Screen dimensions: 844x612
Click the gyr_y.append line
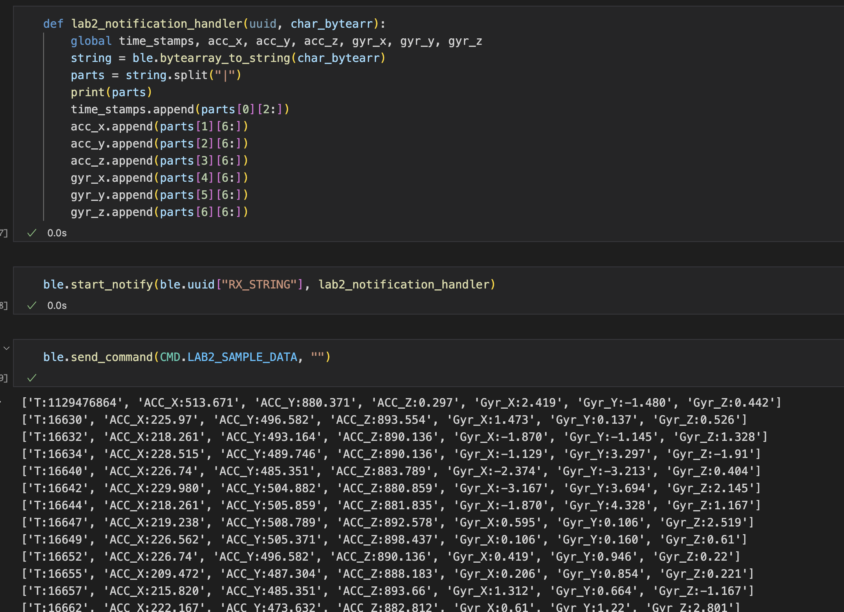click(159, 195)
